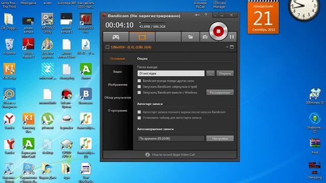Select the MorphVOX Pro desktop icon

pyautogui.click(x=86, y=23)
